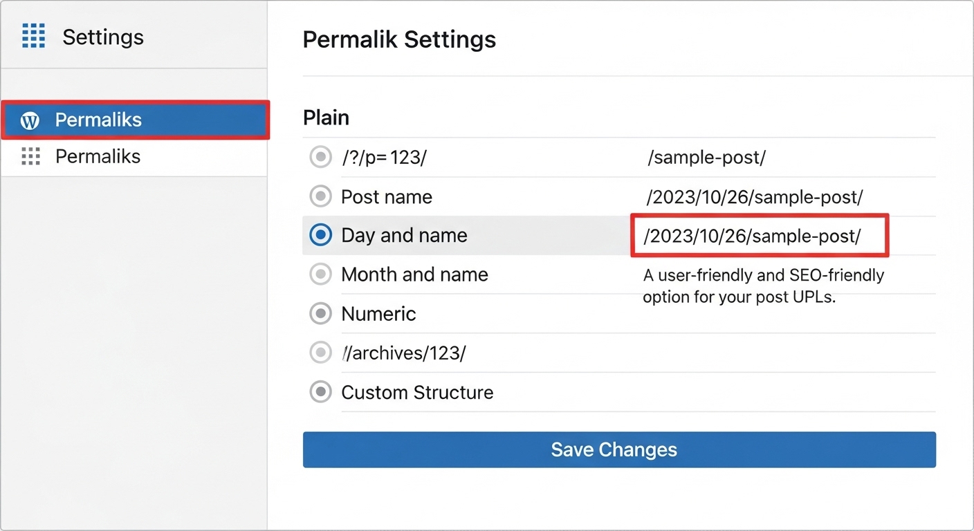Click the blue Settings grid icon
The height and width of the screenshot is (531, 974).
tap(33, 36)
